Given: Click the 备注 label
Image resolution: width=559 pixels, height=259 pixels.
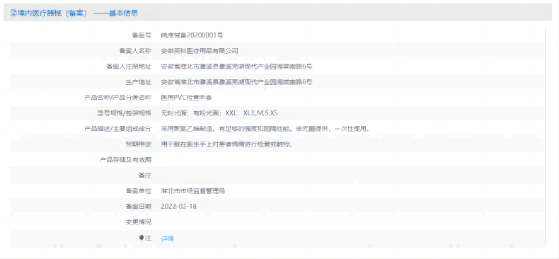Looking at the screenshot, I should [x=145, y=175].
